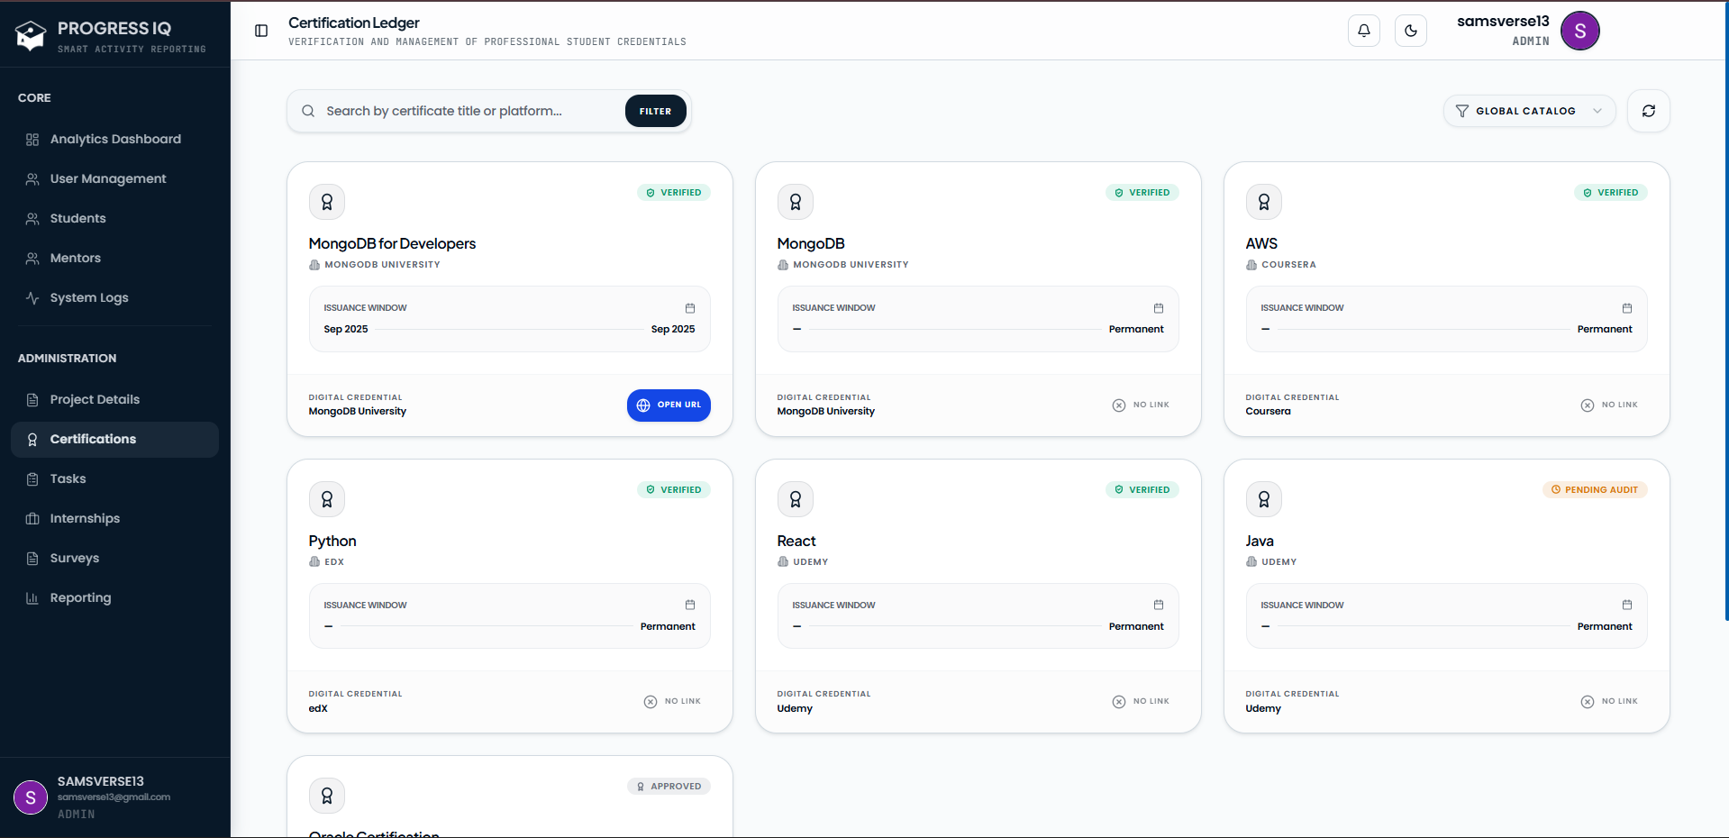
Task: Click the calendar icon on the Python card
Action: coord(690,605)
